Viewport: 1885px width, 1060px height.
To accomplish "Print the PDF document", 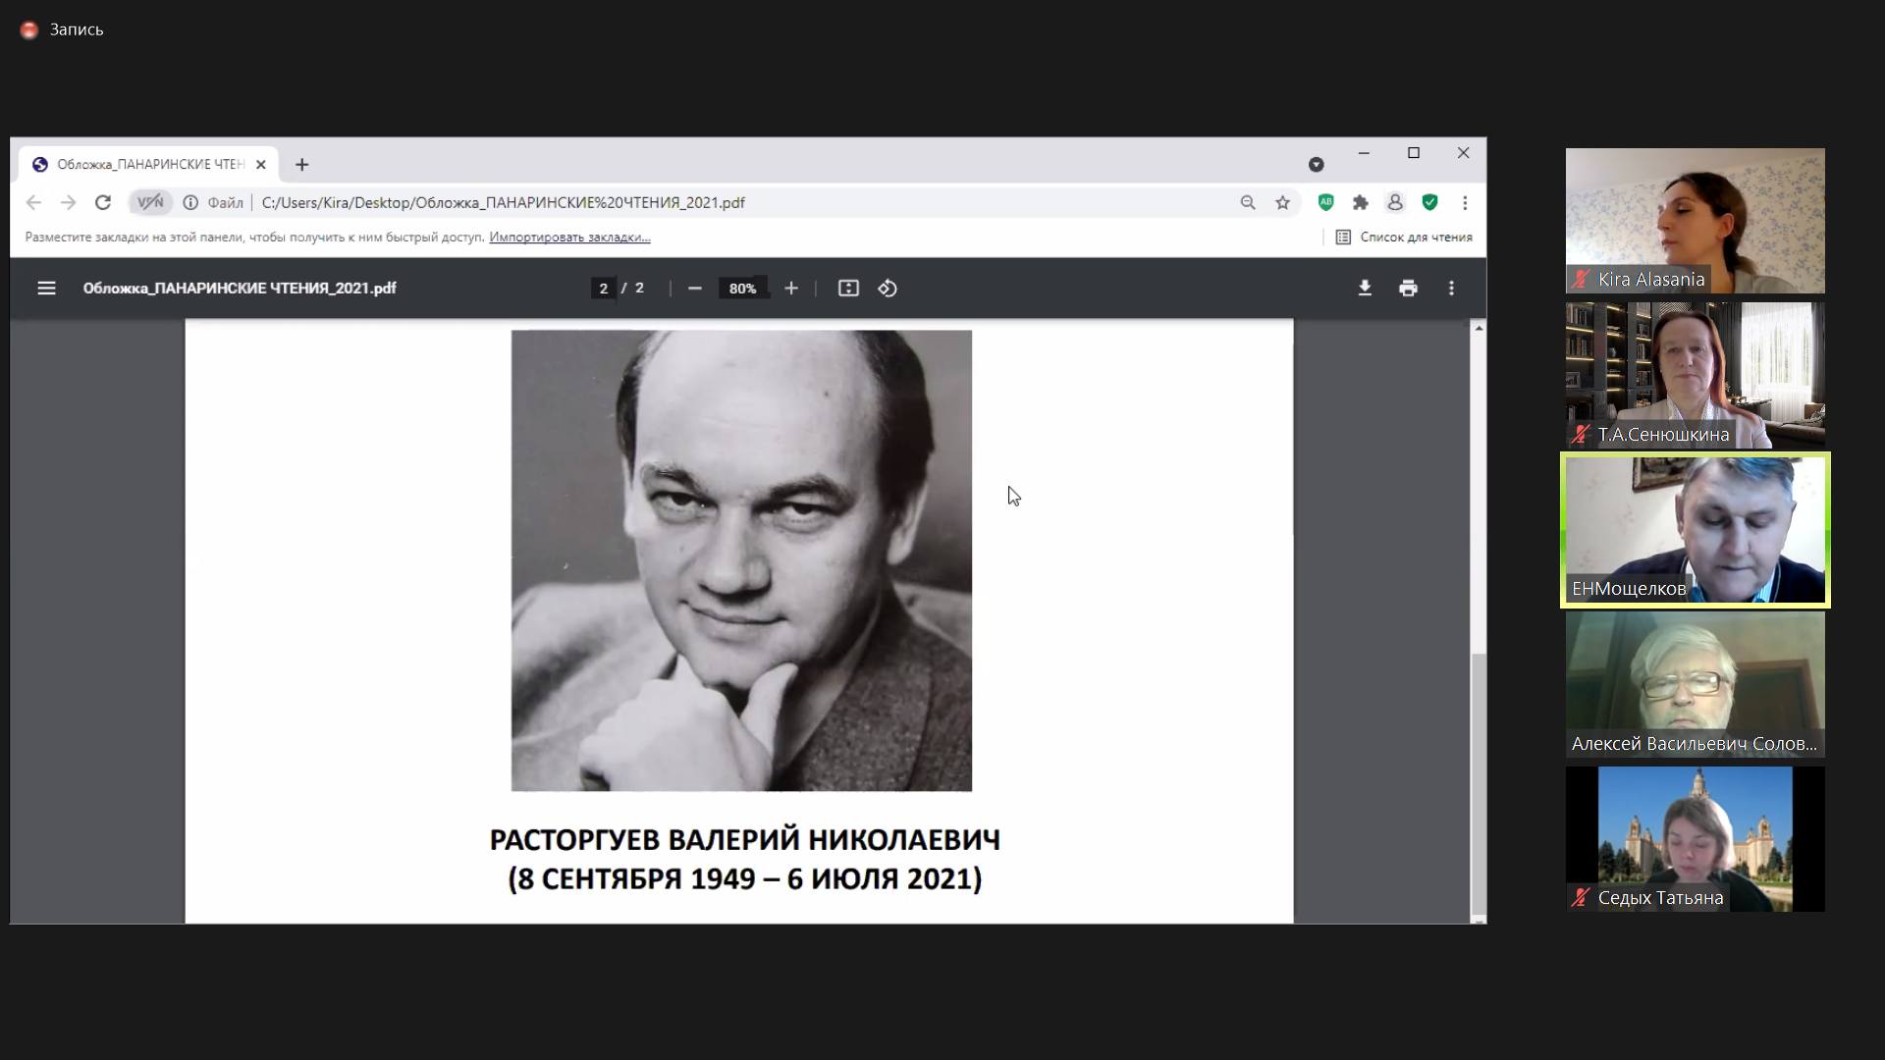I will [x=1408, y=289].
